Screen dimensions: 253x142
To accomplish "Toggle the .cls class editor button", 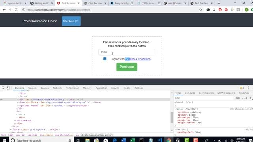I will pos(245,98).
